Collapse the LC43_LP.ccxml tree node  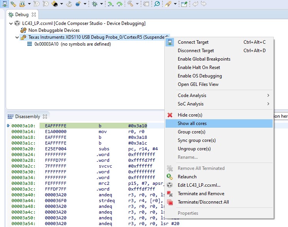tap(11, 23)
